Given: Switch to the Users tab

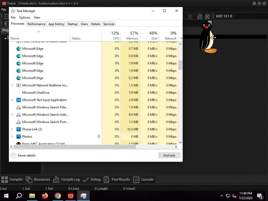Looking at the screenshot, I should pos(84,24).
